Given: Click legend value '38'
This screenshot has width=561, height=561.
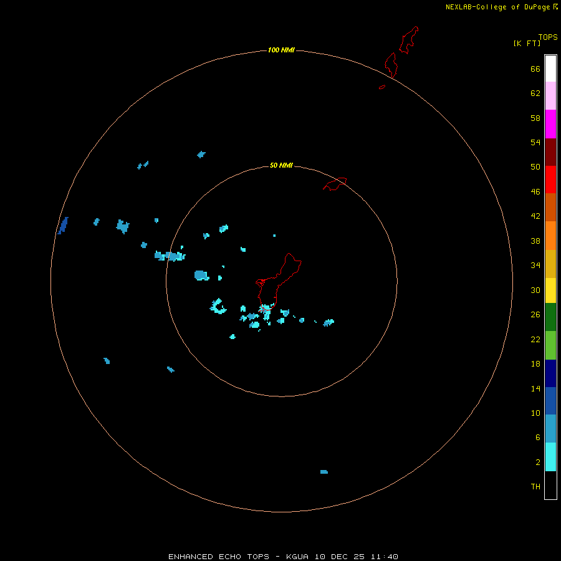Looking at the screenshot, I should [535, 241].
